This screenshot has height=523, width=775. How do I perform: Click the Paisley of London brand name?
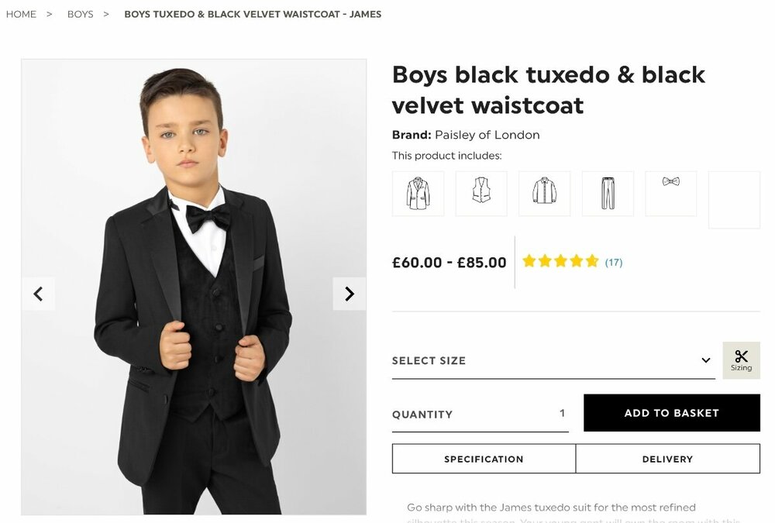(x=487, y=135)
